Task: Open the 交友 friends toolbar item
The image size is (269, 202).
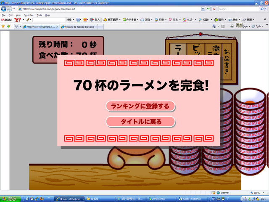Action: click(x=174, y=20)
